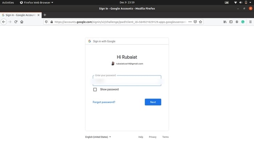This screenshot has height=143, width=254.
Task: Restore the Firefox window size
Action: [244, 9]
